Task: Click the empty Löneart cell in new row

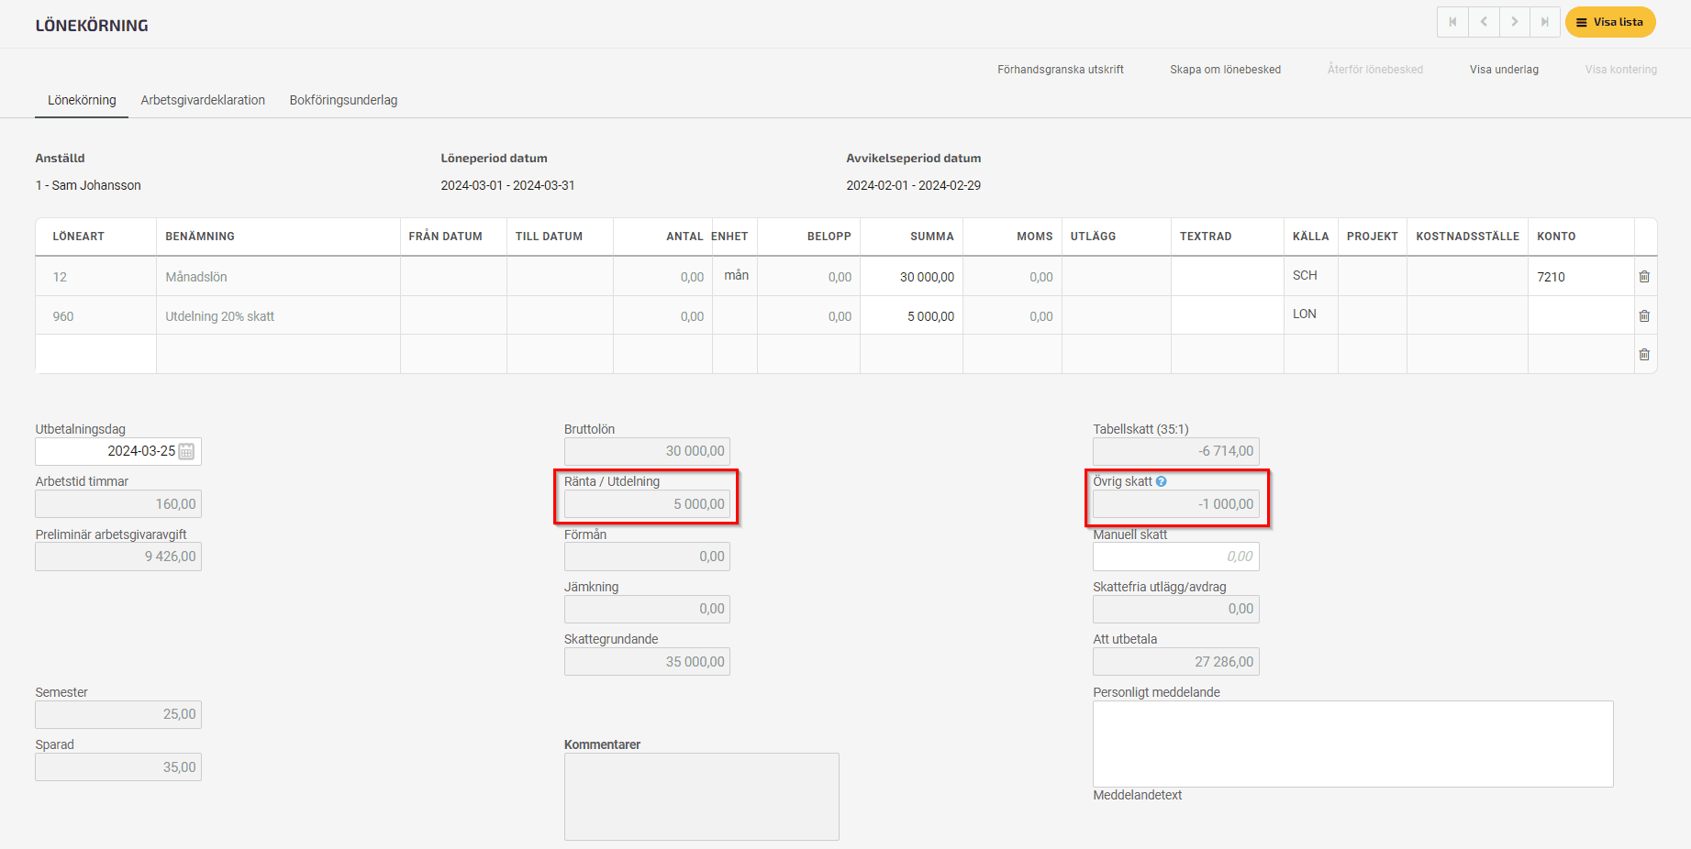Action: click(x=95, y=354)
